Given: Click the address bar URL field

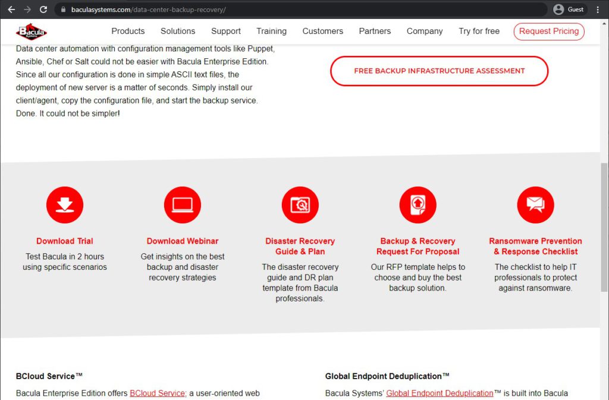Looking at the screenshot, I should coord(301,10).
